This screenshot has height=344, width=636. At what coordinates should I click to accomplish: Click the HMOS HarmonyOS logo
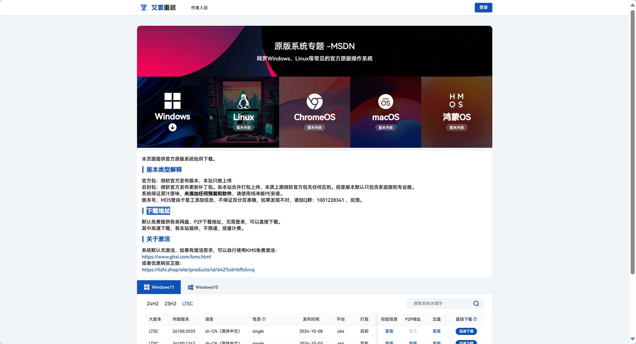(x=456, y=101)
